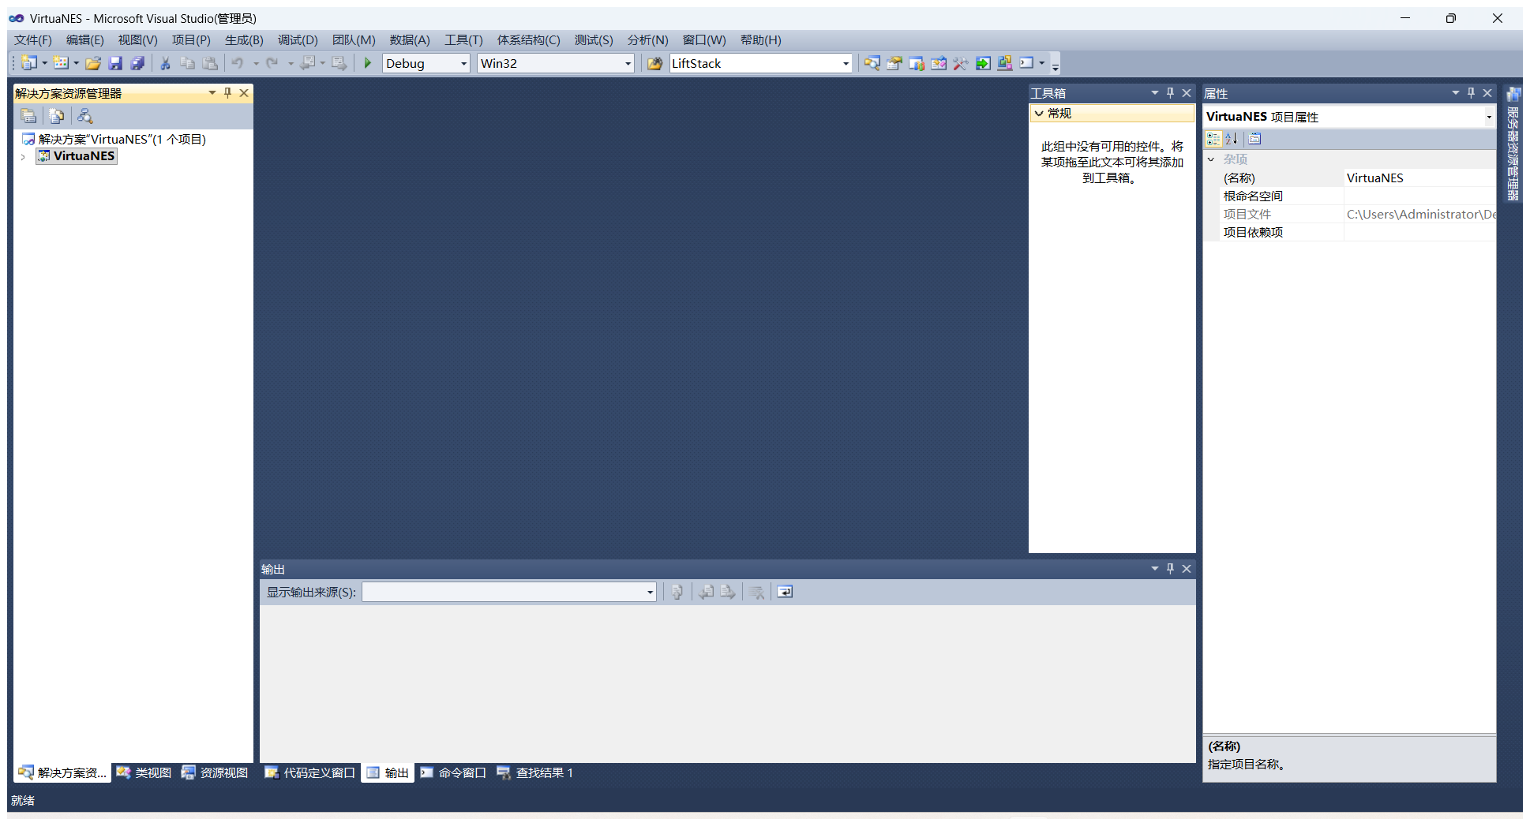Click the Paste icon in toolbar
This screenshot has height=819, width=1530.
click(210, 63)
